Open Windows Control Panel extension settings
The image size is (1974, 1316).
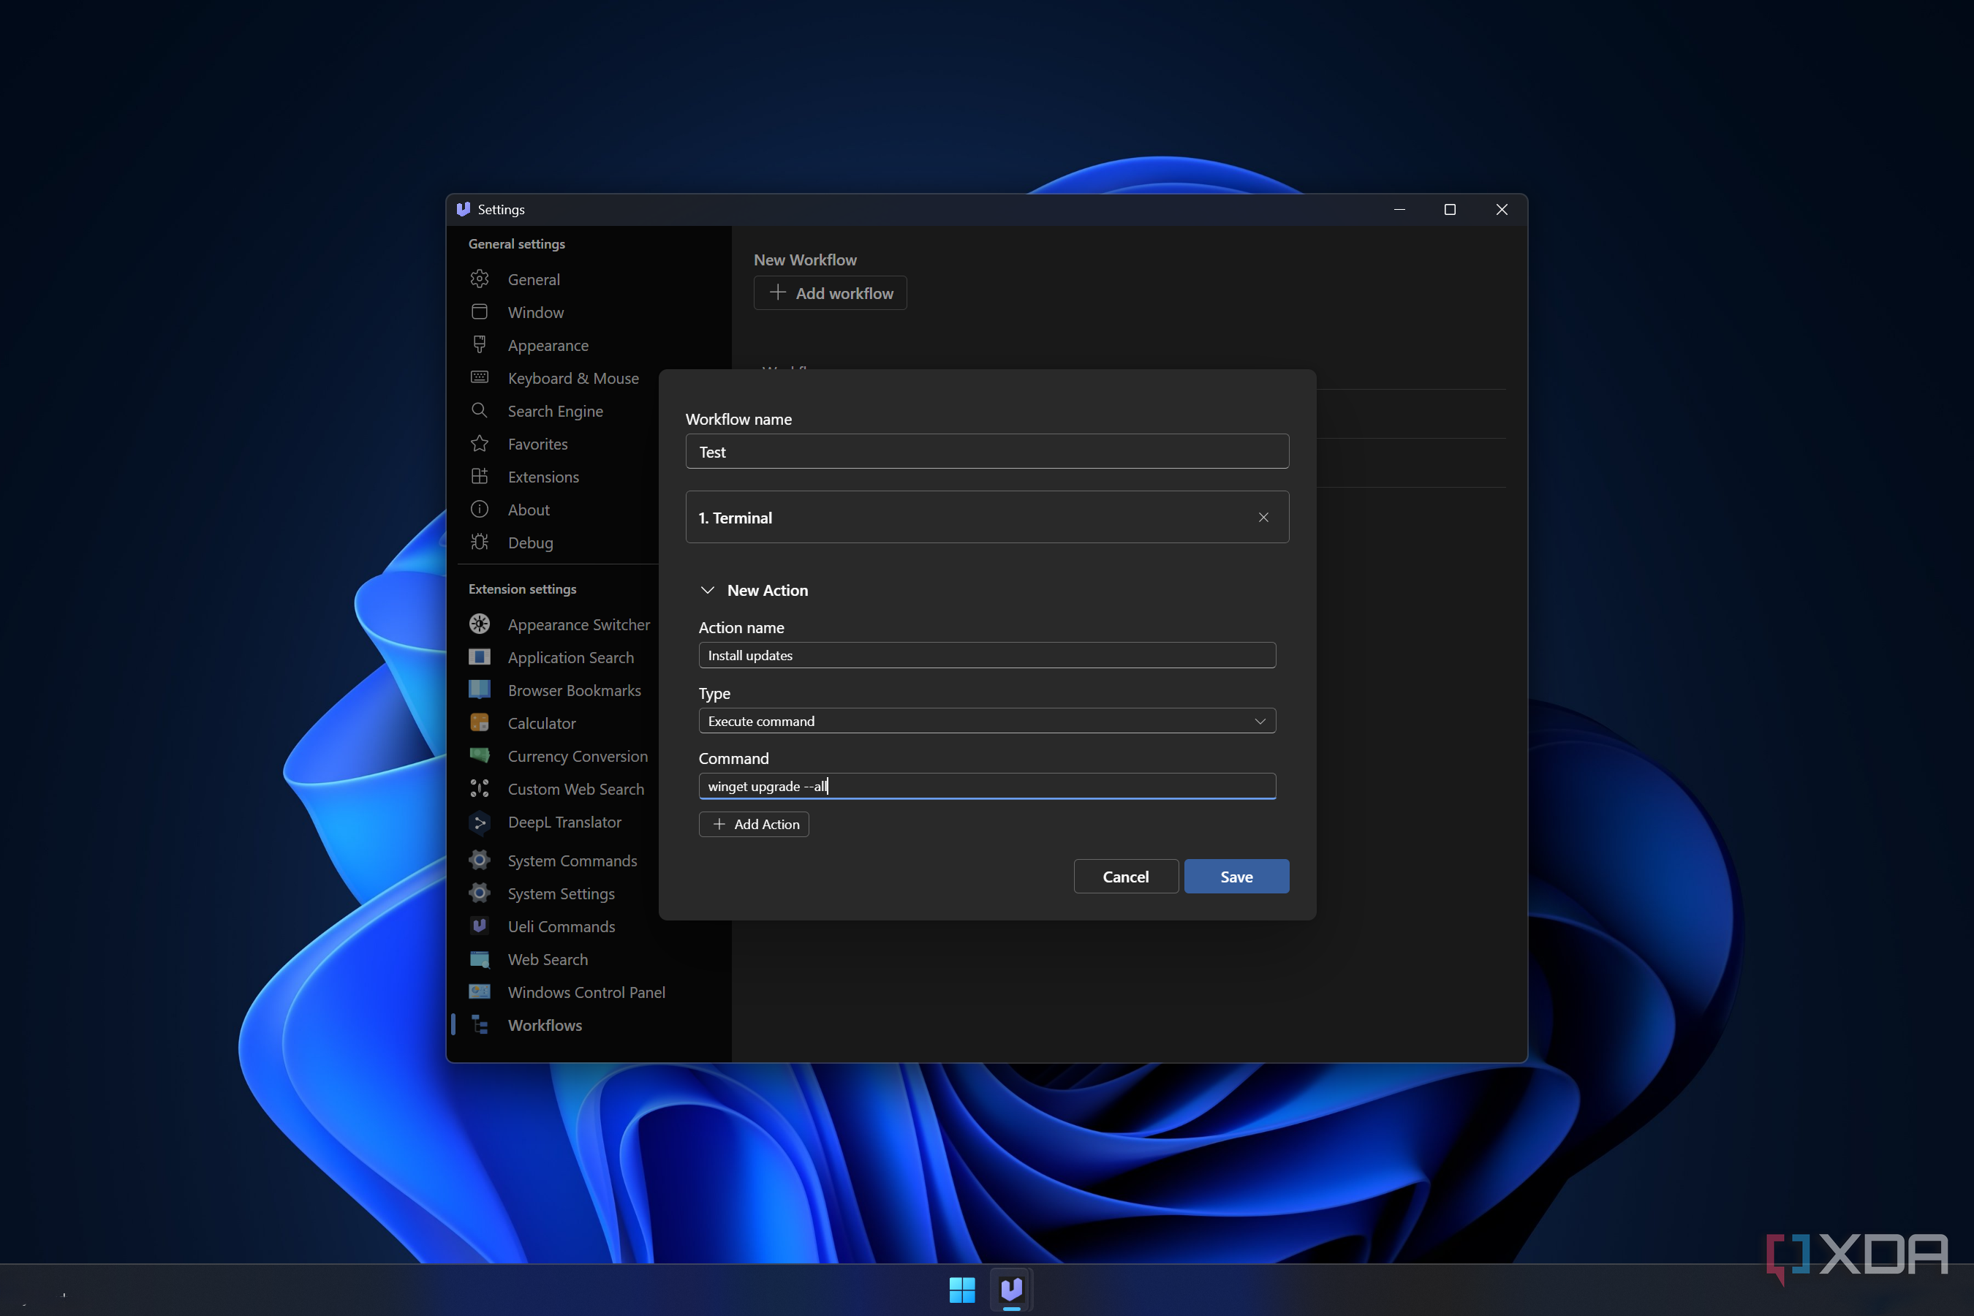pos(586,992)
